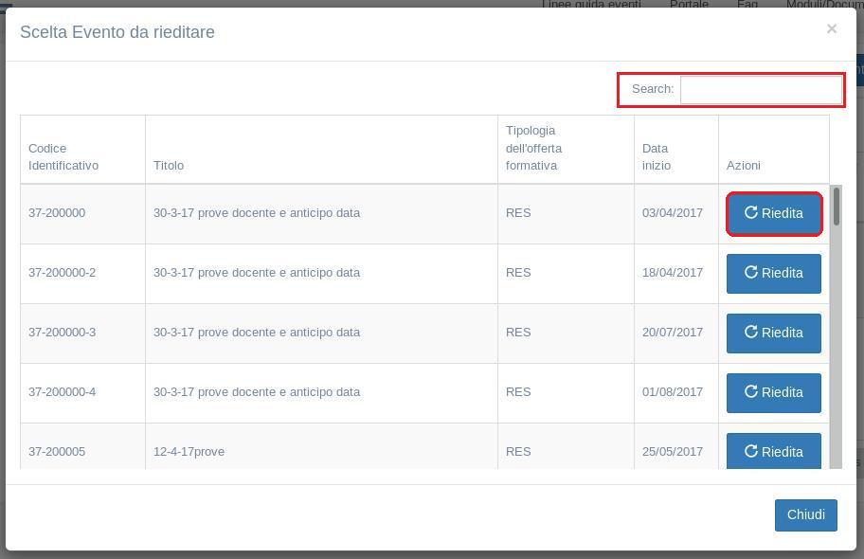Click the table scrollbar thumb

(x=836, y=207)
